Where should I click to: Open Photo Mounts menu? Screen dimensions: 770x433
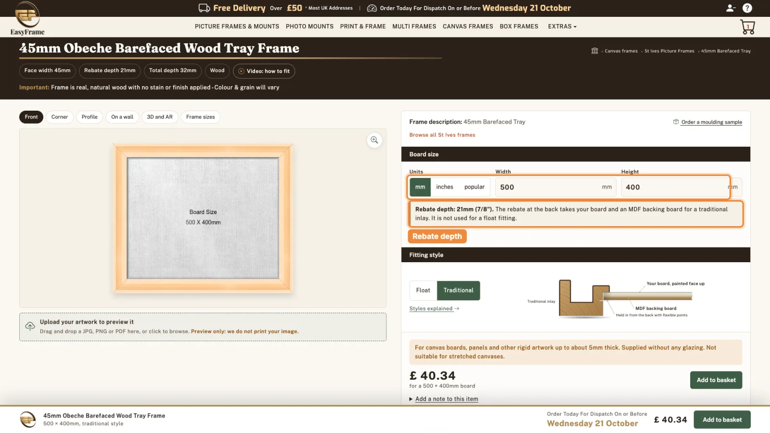(309, 26)
